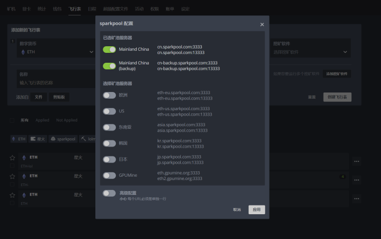Viewport: 381px width, 239px height.
Task: Select the Not Applied filter
Action: (x=67, y=120)
